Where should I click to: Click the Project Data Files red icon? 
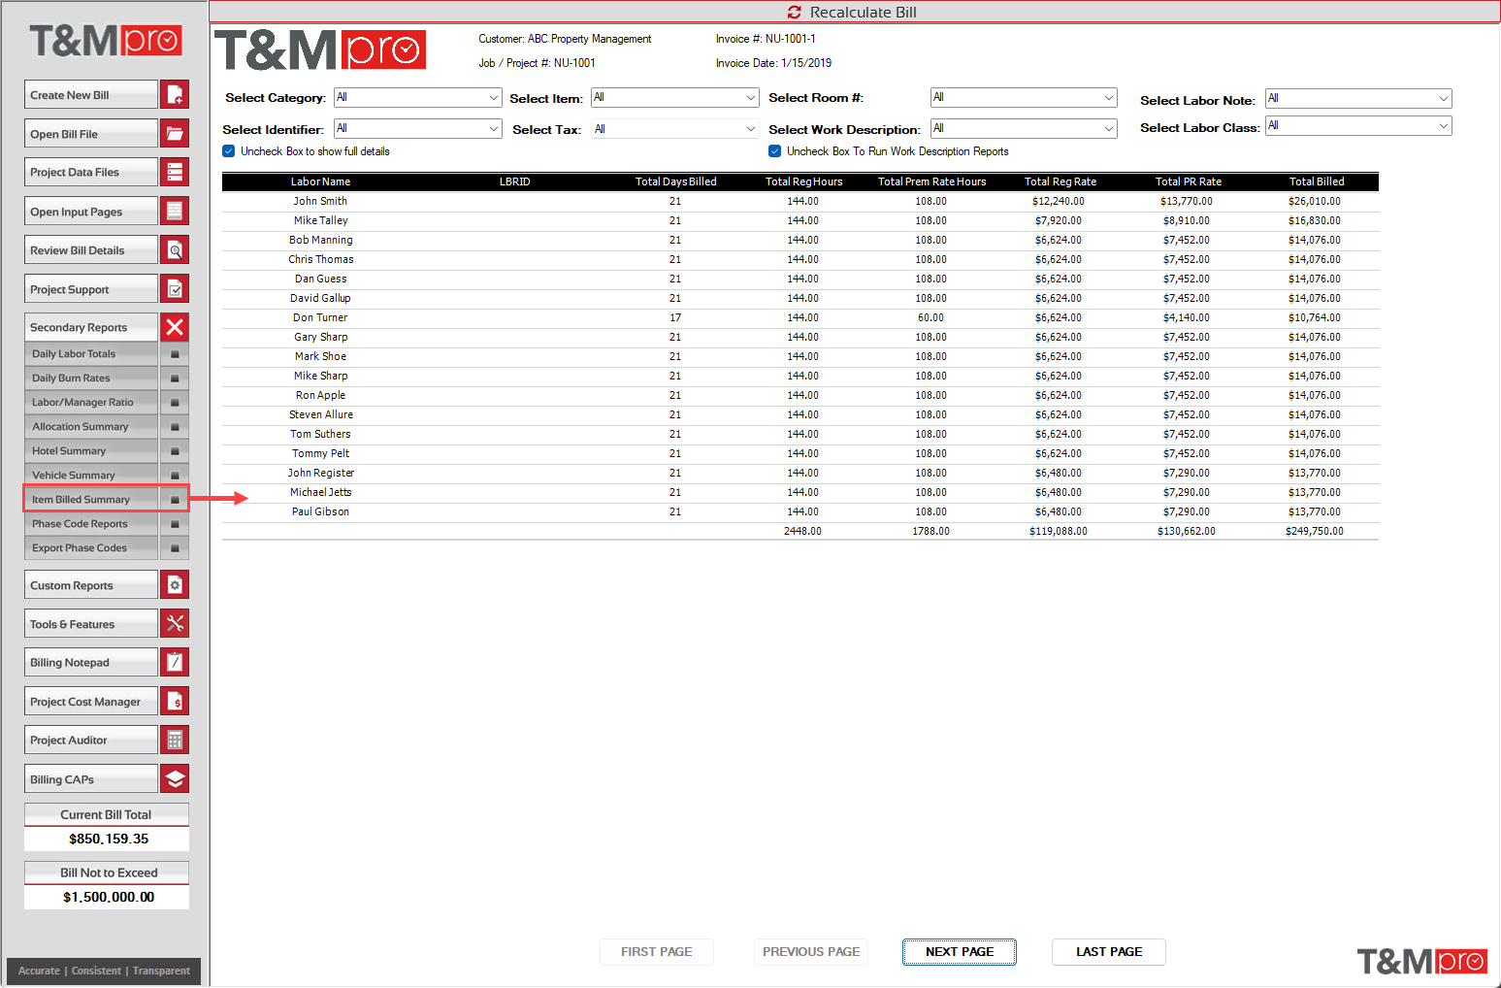pyautogui.click(x=175, y=172)
